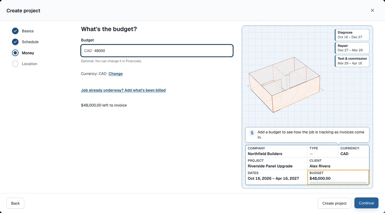Click the $48,000.00 left to invoice text
Image resolution: width=385 pixels, height=213 pixels.
pyautogui.click(x=104, y=105)
